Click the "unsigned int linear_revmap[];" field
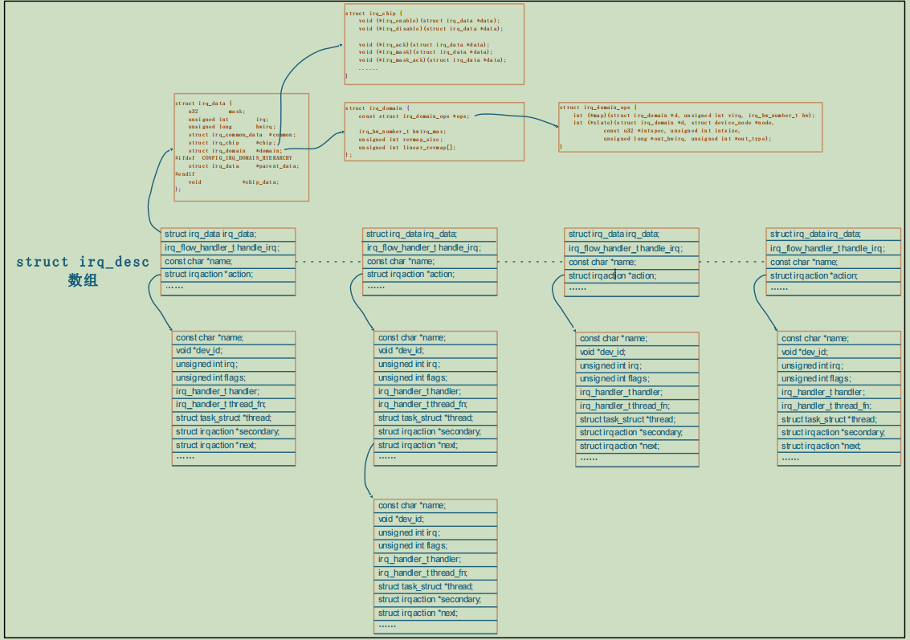 tap(407, 148)
